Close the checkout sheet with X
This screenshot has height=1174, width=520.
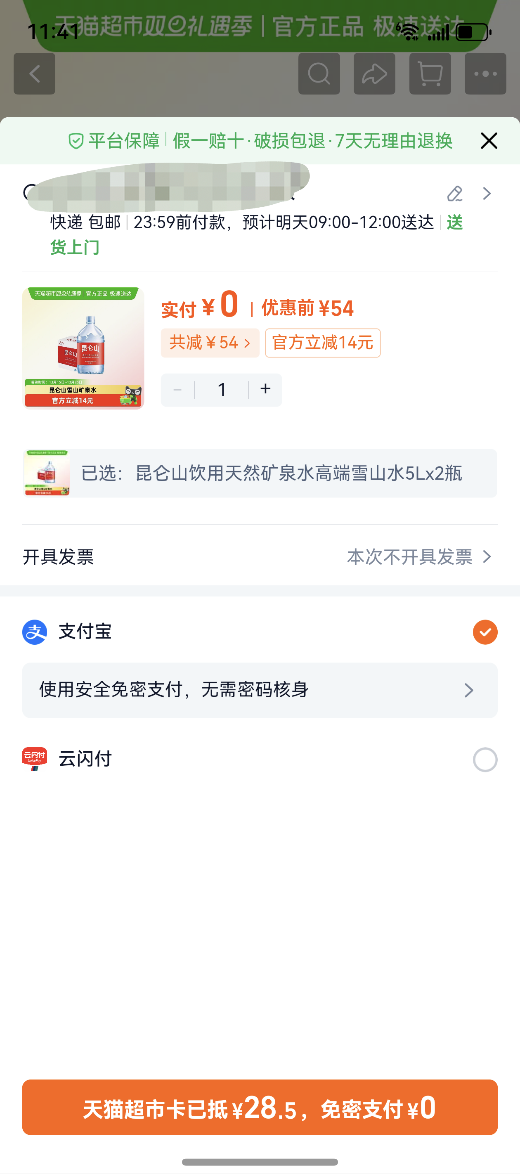(489, 141)
